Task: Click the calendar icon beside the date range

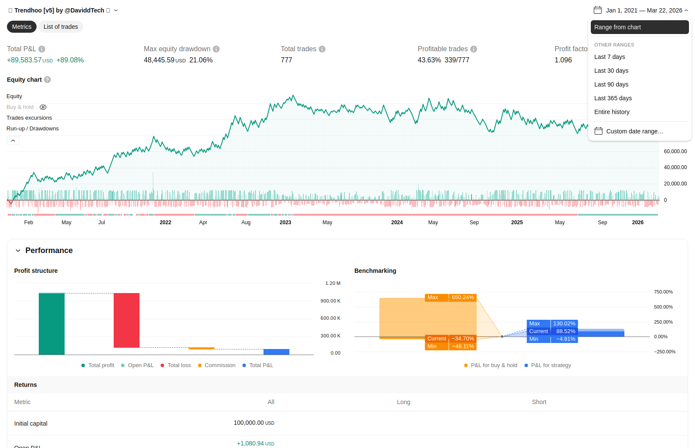Action: (597, 10)
